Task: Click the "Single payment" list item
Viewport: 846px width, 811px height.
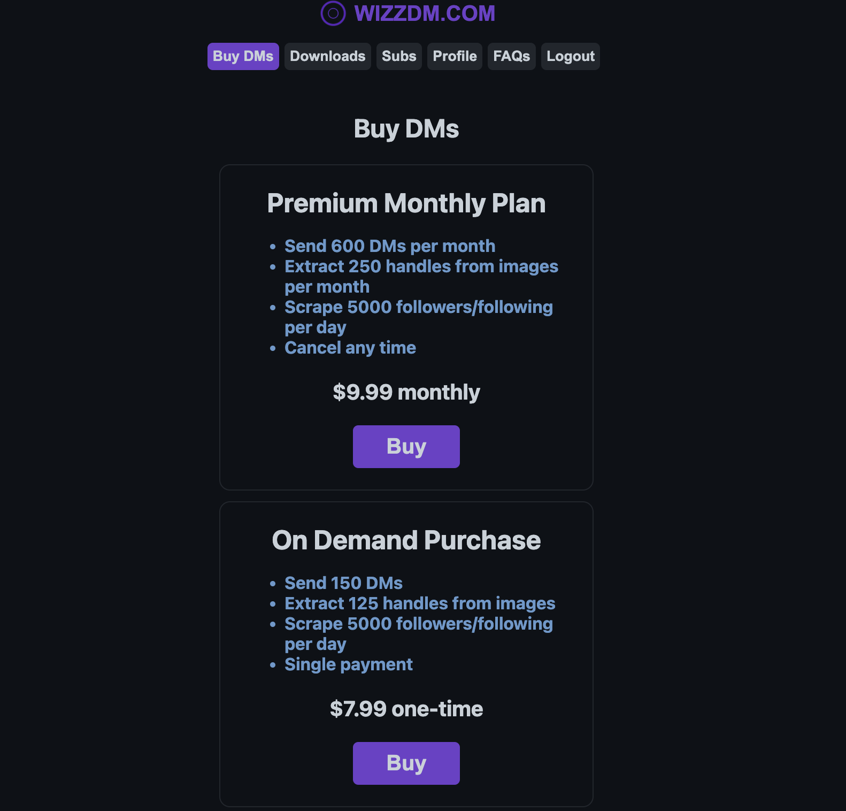Action: pos(348,664)
